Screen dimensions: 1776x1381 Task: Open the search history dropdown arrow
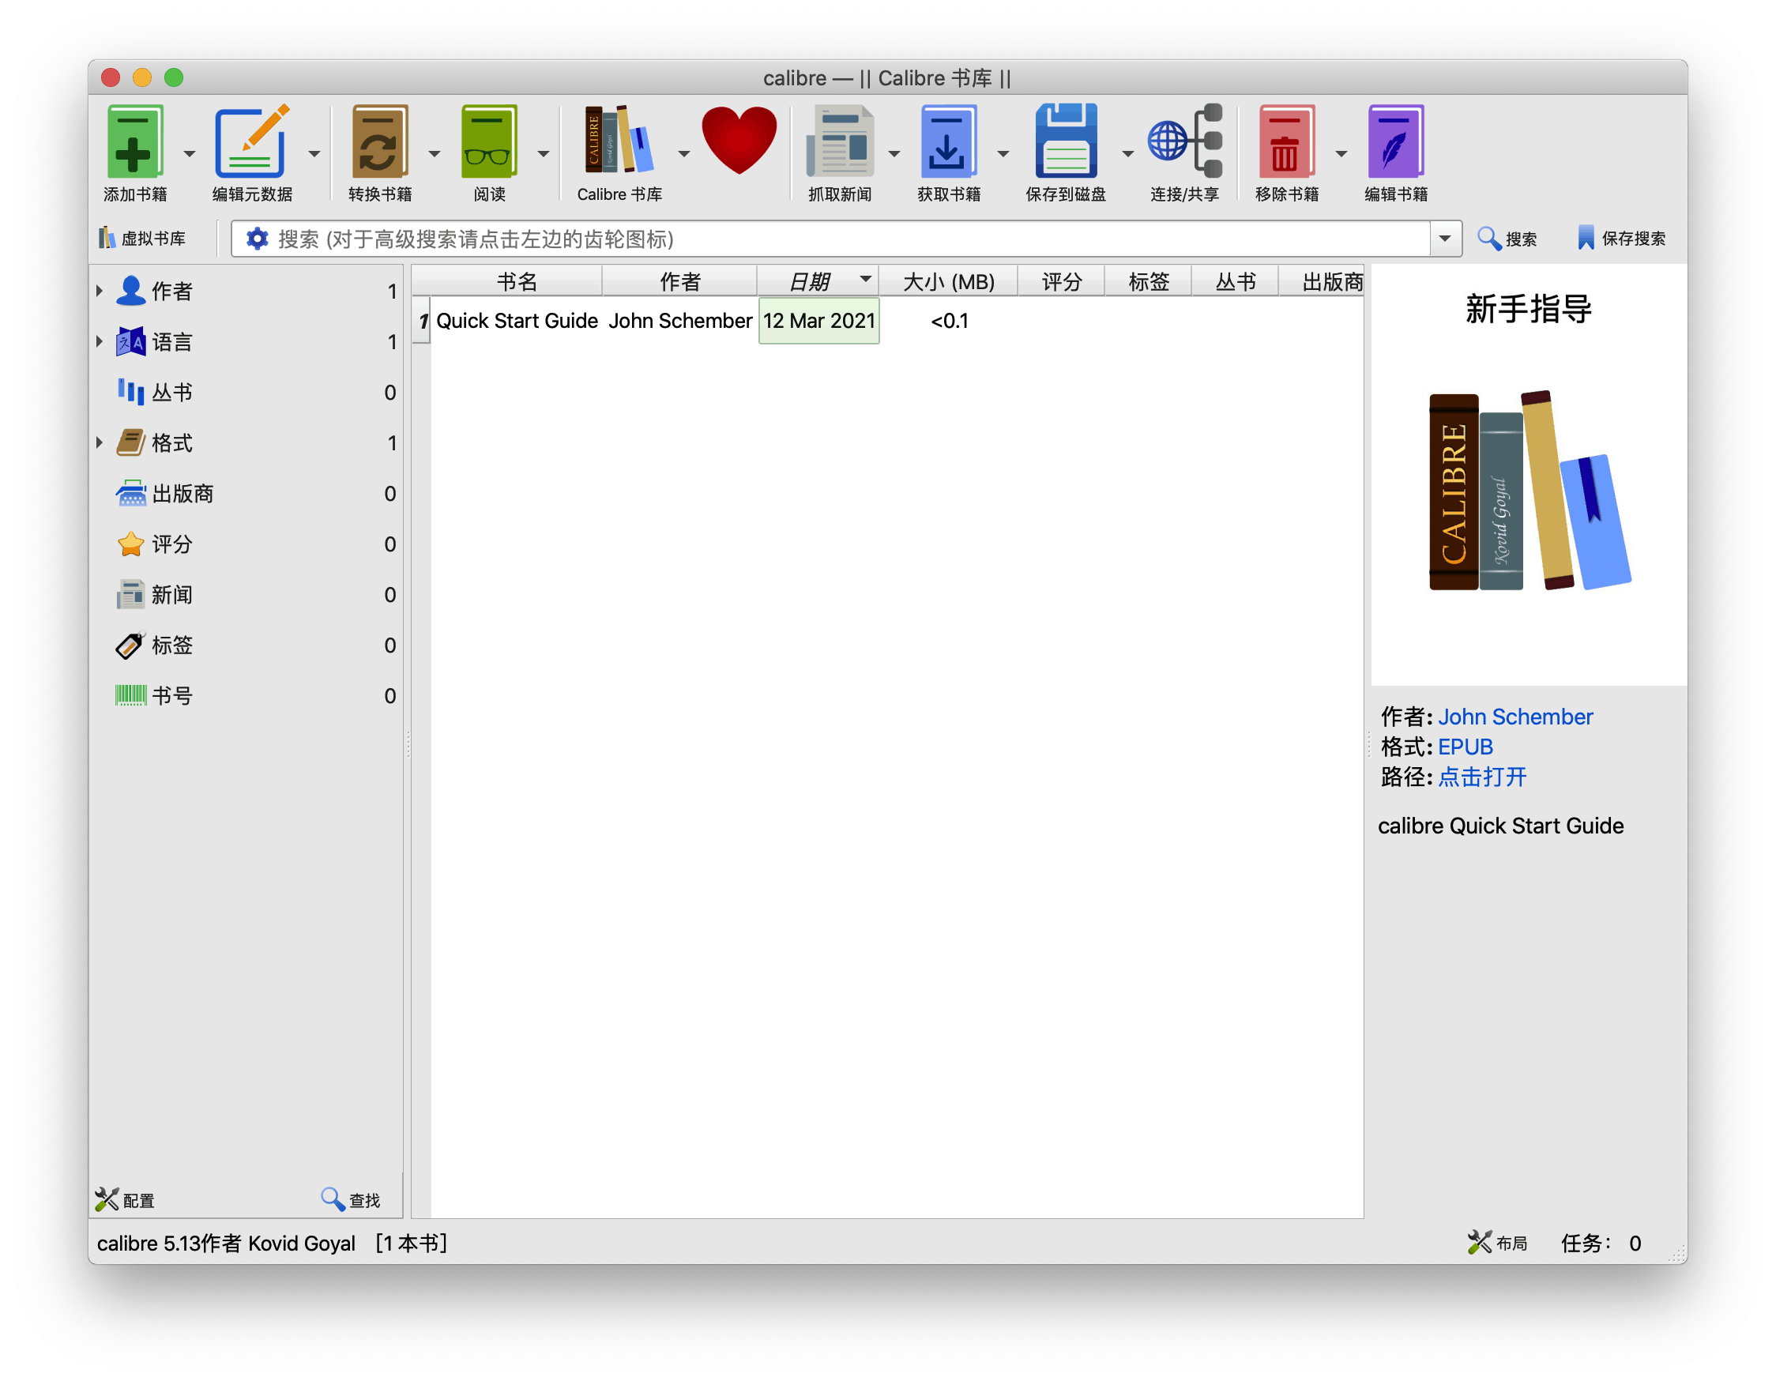click(1445, 239)
